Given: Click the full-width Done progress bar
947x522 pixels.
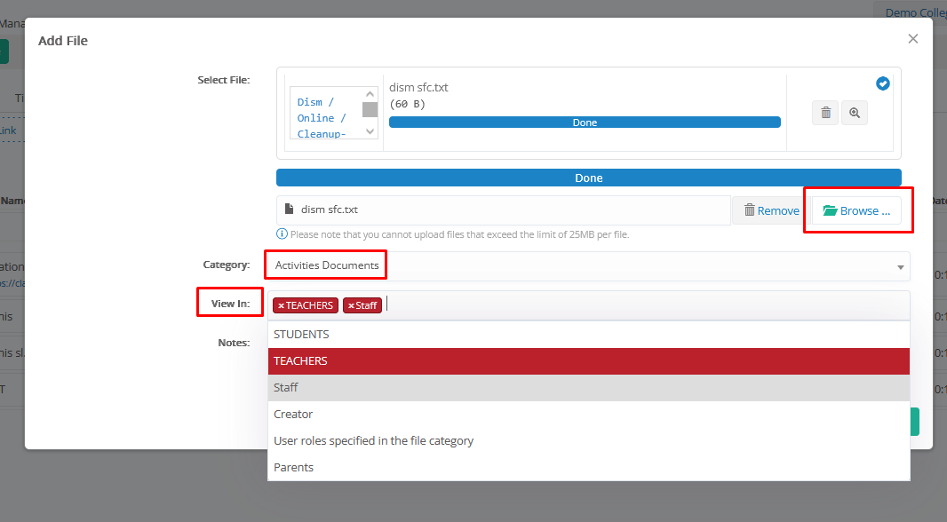Looking at the screenshot, I should [x=588, y=178].
